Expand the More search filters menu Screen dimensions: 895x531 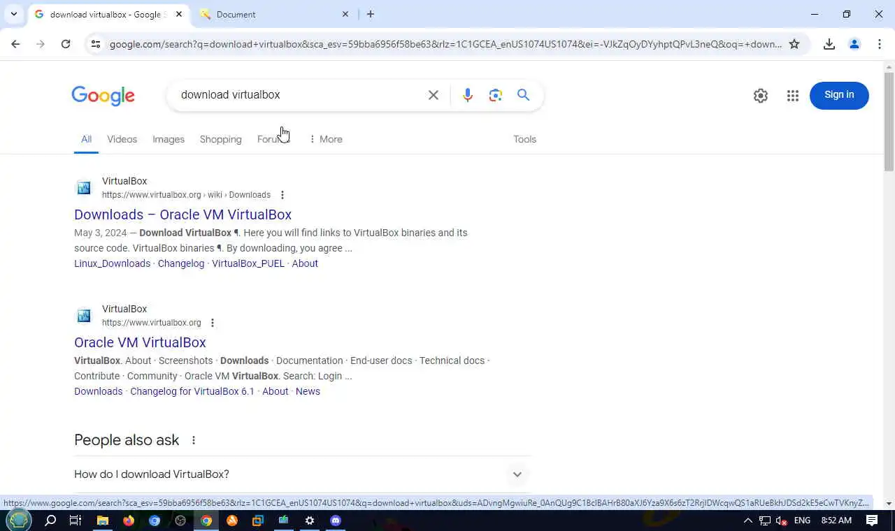[326, 139]
